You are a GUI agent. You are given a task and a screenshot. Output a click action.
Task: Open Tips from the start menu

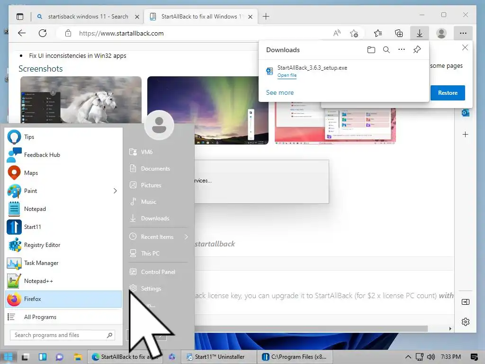click(x=63, y=137)
